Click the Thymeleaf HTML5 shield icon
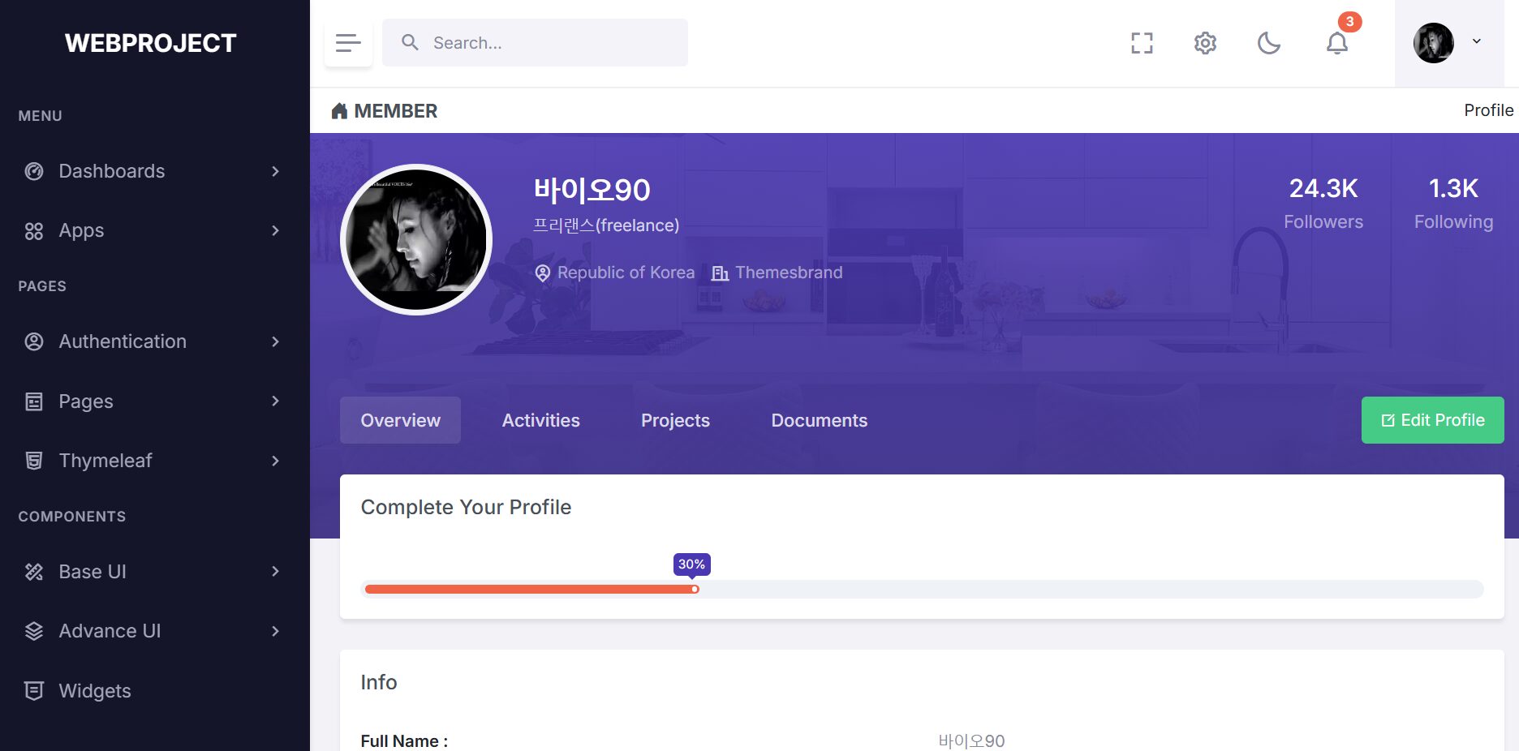 point(34,461)
